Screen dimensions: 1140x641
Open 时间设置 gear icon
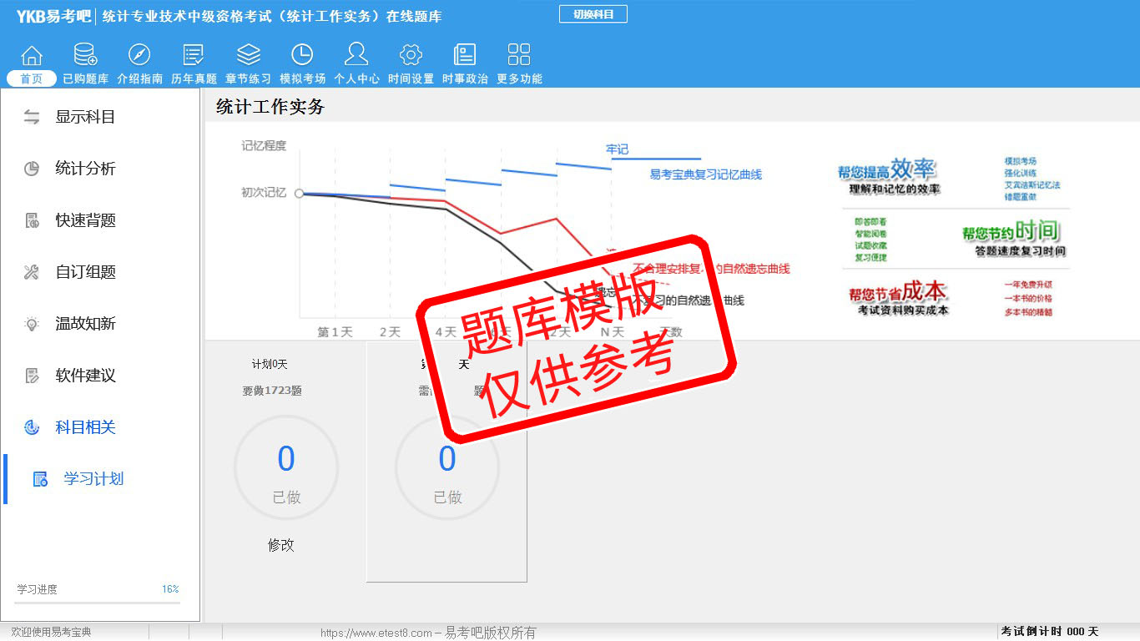(411, 56)
